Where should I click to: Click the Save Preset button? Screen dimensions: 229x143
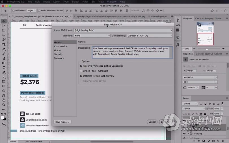coord(62,122)
